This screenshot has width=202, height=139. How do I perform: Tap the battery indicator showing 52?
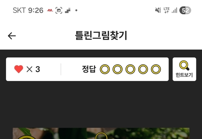185,10
